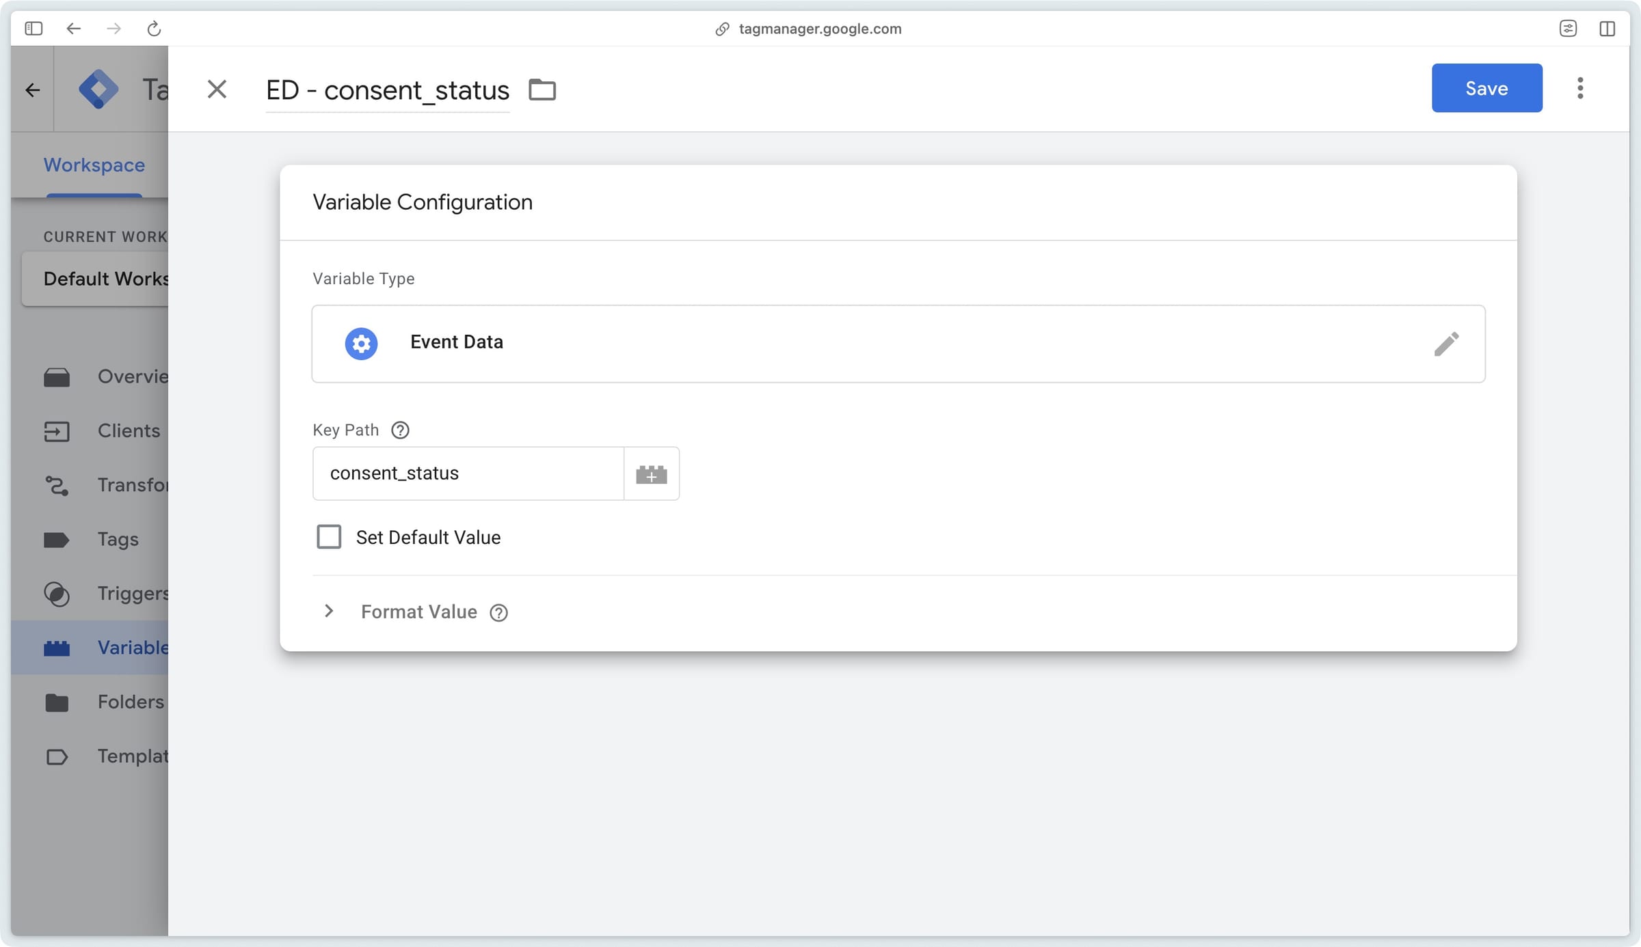
Task: Click the Variables brick sidebar icon
Action: pos(57,648)
